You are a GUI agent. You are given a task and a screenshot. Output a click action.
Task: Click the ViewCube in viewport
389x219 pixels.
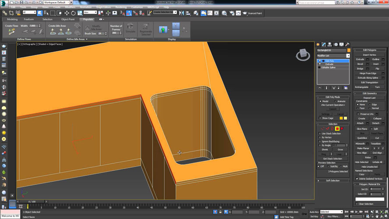pos(303,54)
